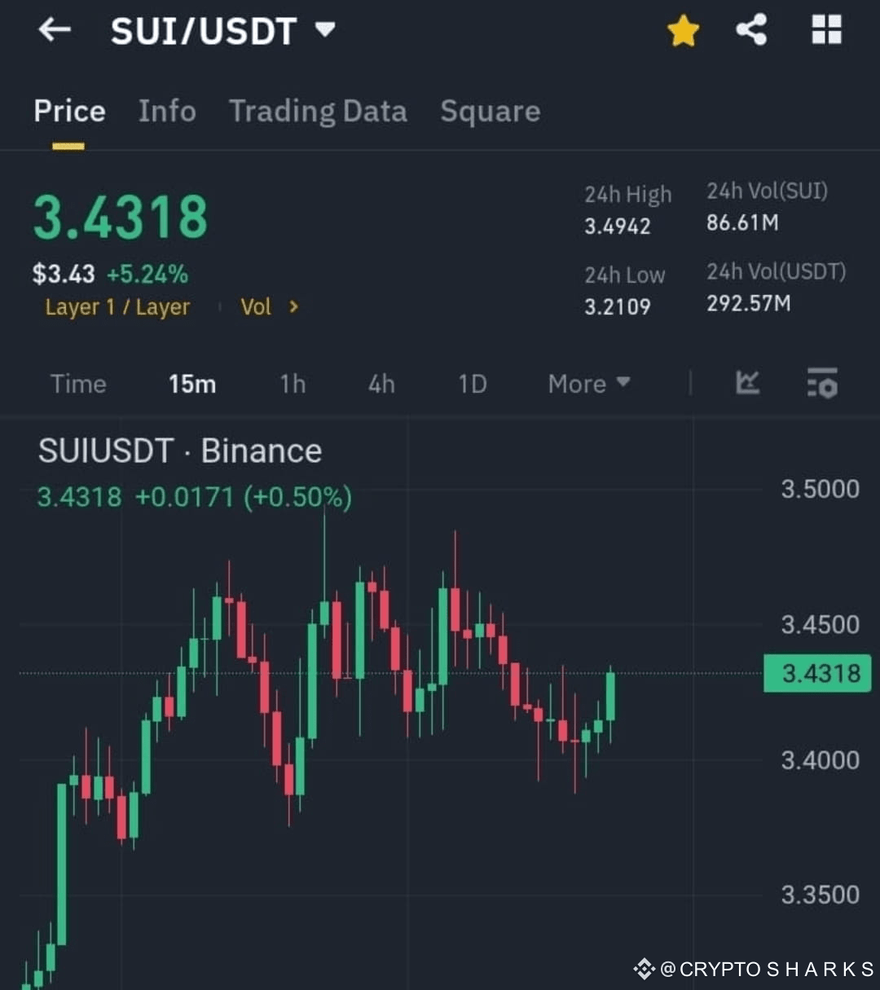Open the grid trading layout icon
The width and height of the screenshot is (880, 990).
(826, 30)
